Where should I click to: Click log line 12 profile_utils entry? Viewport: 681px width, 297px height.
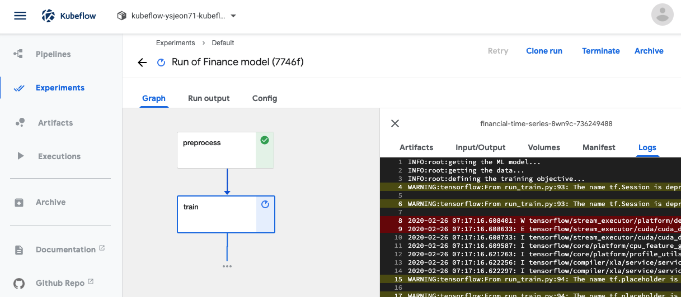(x=530, y=254)
